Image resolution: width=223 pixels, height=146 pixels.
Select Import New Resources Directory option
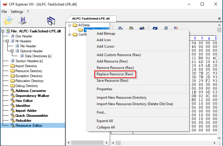[121, 98]
